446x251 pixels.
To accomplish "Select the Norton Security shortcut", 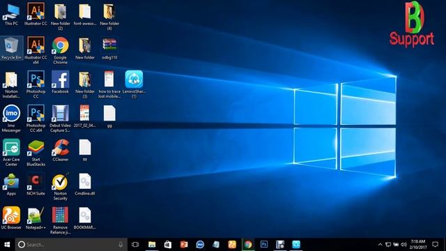I will coord(61,186).
